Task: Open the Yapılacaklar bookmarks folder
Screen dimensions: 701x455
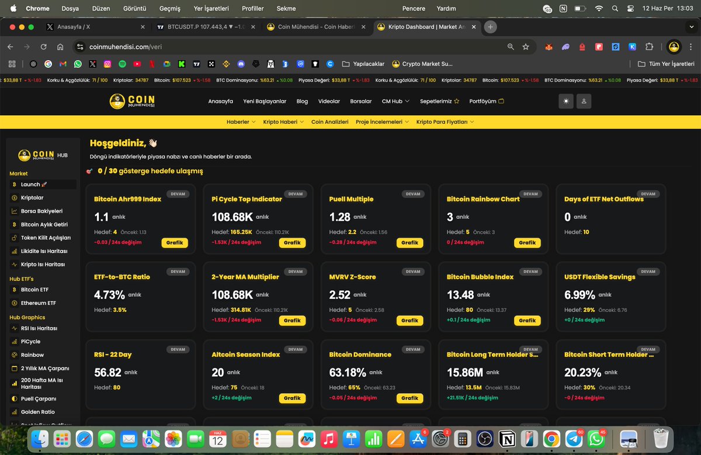Action: (363, 64)
